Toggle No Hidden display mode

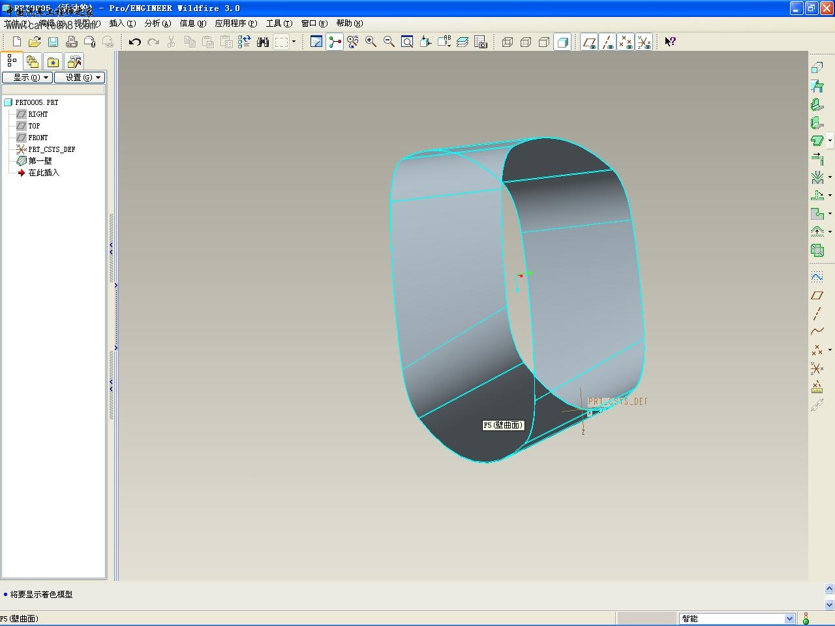click(544, 42)
